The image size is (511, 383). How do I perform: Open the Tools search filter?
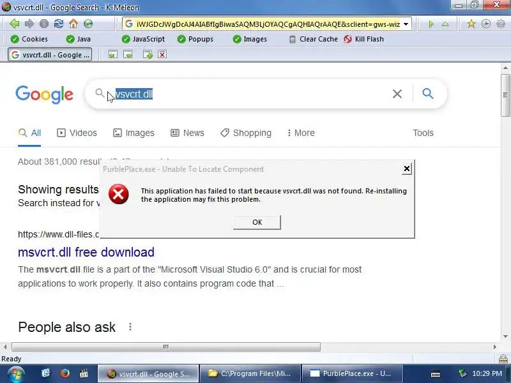(x=423, y=133)
